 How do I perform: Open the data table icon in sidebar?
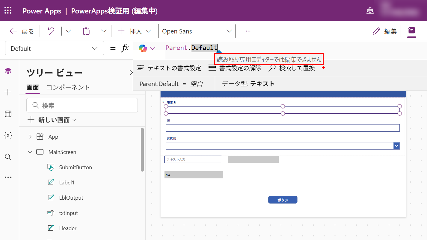8,114
